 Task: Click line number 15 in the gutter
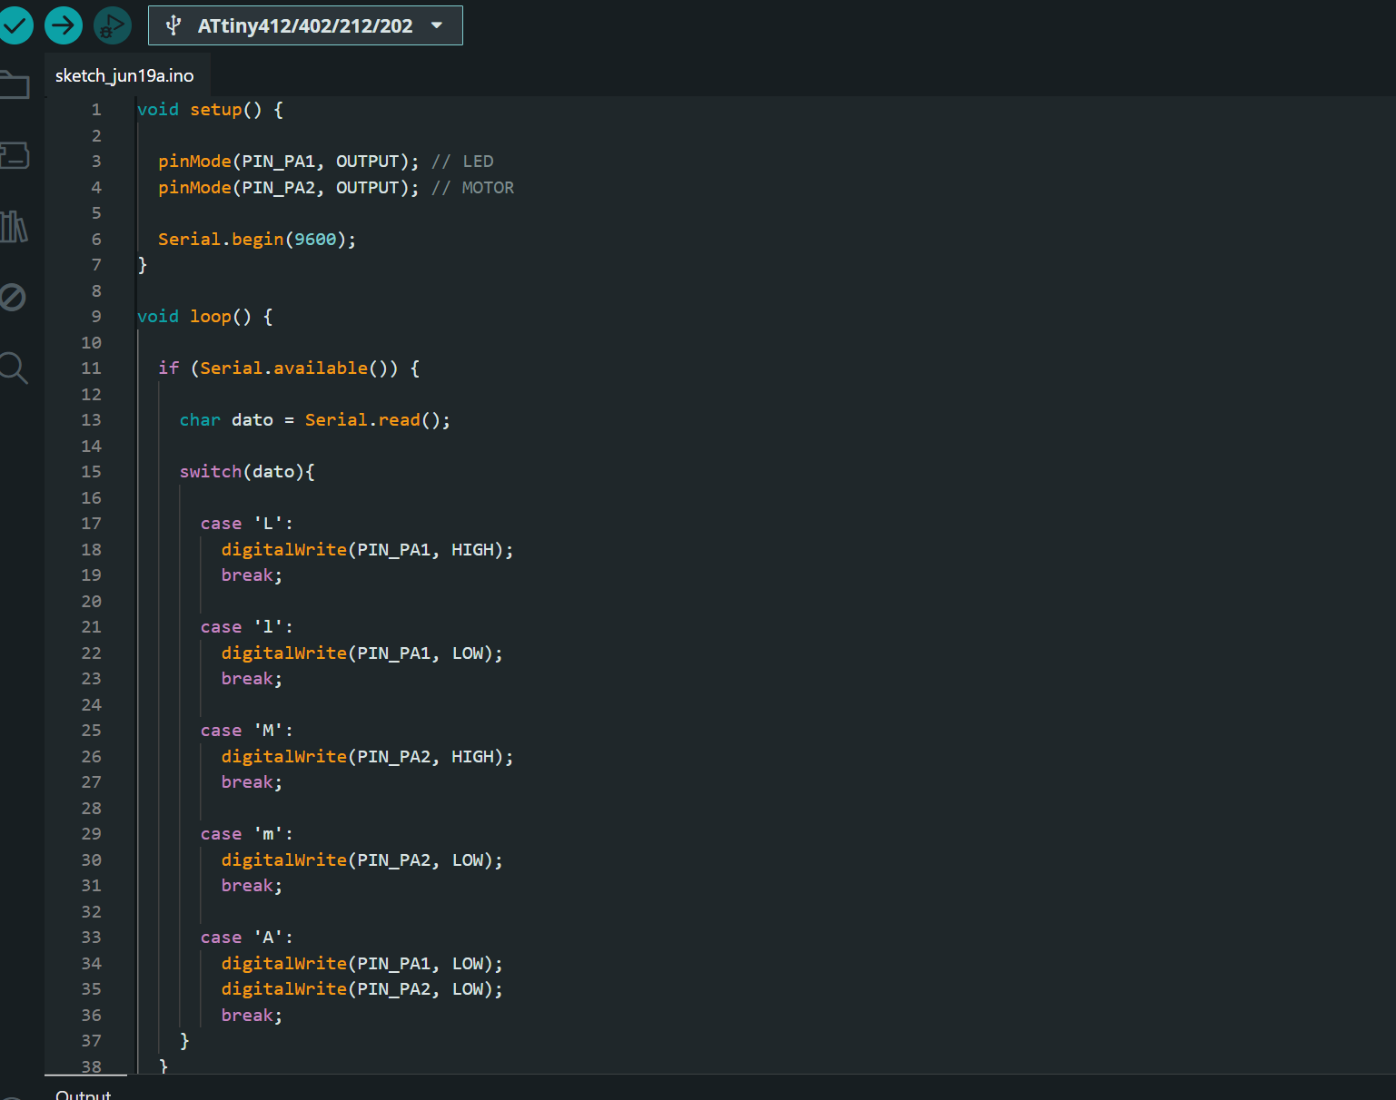coord(92,472)
